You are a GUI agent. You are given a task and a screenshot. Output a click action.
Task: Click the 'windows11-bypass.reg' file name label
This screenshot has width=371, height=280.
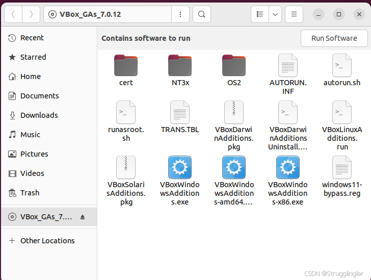point(342,189)
